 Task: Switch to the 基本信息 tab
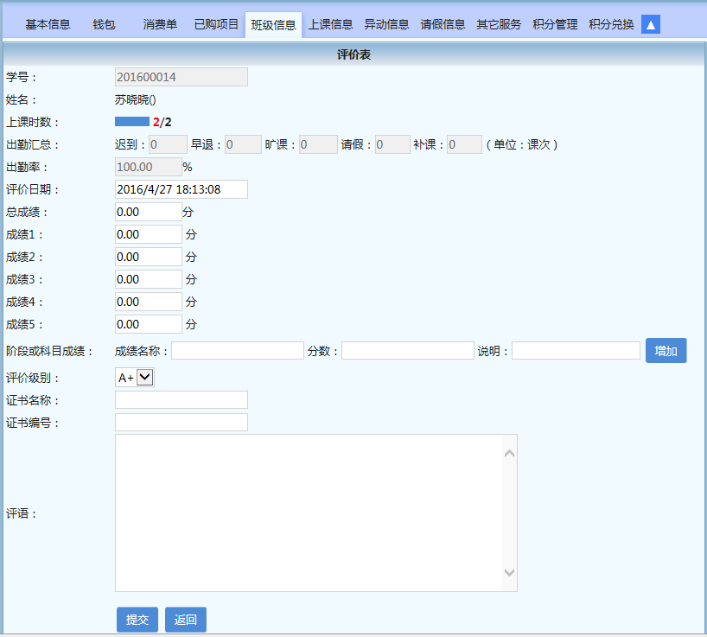point(48,24)
